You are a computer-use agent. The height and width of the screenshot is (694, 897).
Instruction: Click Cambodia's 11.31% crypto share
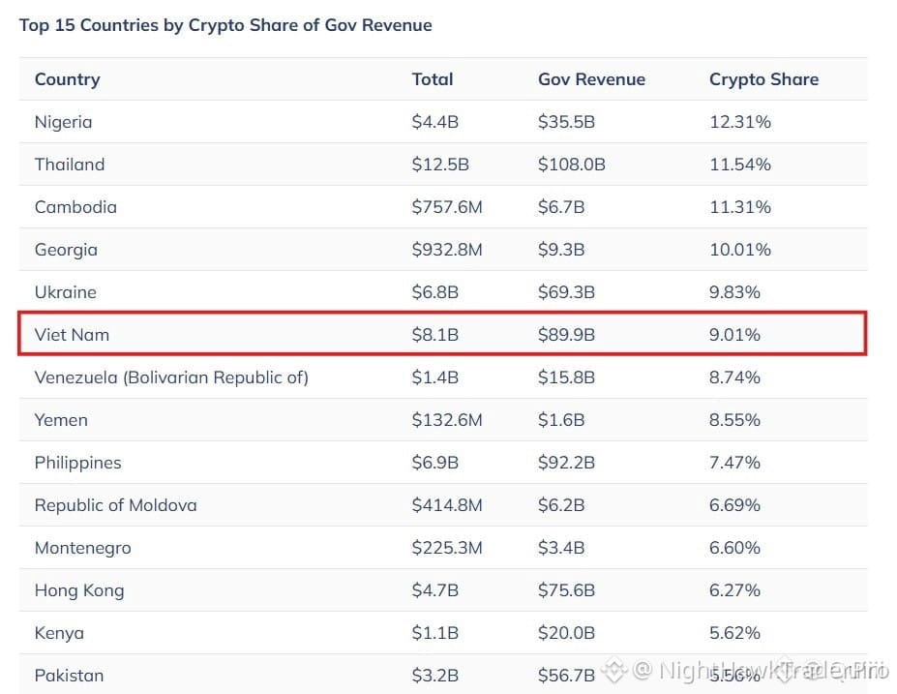[x=739, y=207]
